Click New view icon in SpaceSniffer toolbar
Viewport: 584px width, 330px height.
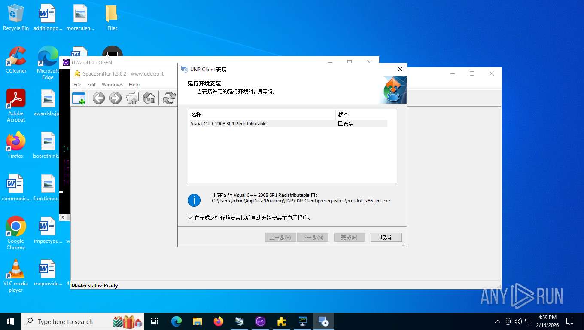tap(79, 98)
